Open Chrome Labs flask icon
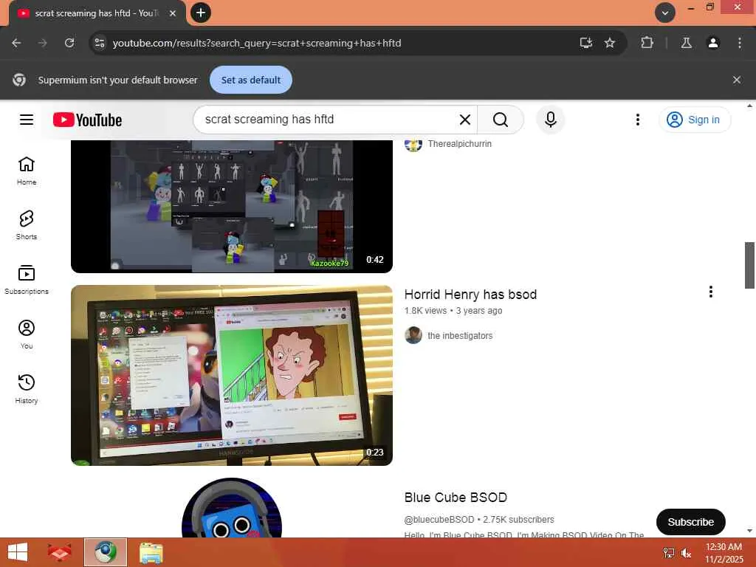The image size is (756, 567). 686,43
